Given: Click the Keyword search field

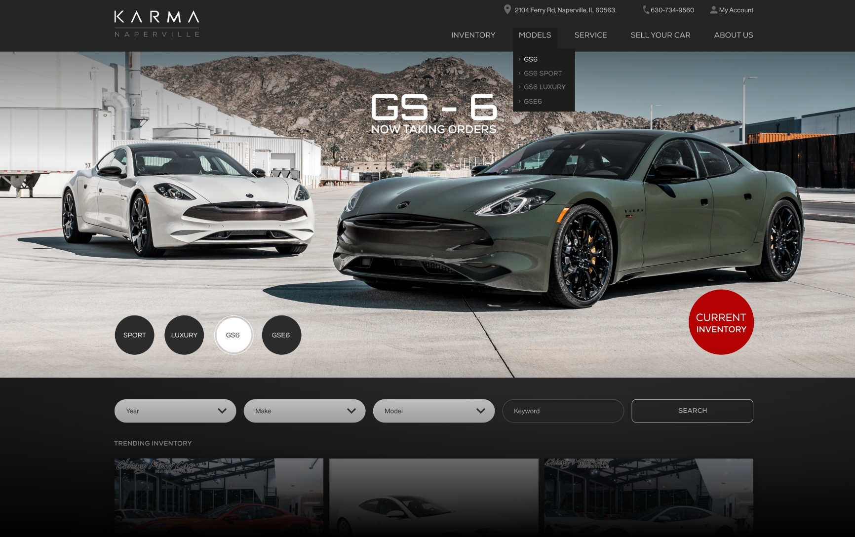Looking at the screenshot, I should (563, 411).
